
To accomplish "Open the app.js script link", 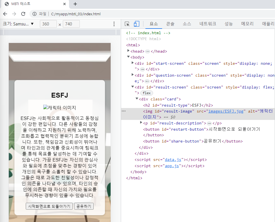I will 172,166.
